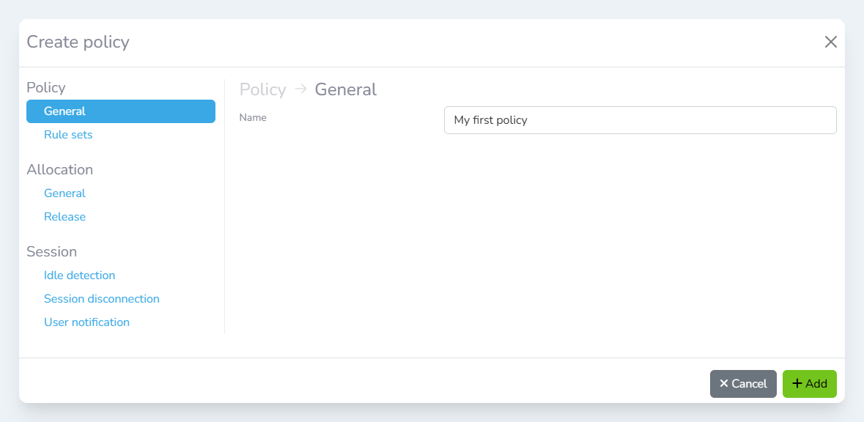Focus the policy Name text field
Viewport: 864px width, 422px height.
[x=640, y=120]
